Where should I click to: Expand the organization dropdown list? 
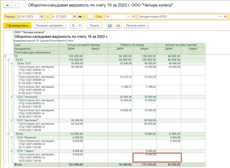tap(220, 17)
